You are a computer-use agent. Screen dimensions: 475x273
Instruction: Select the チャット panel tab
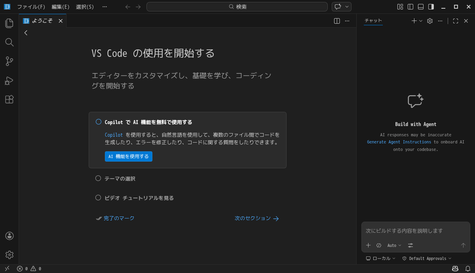click(x=373, y=21)
